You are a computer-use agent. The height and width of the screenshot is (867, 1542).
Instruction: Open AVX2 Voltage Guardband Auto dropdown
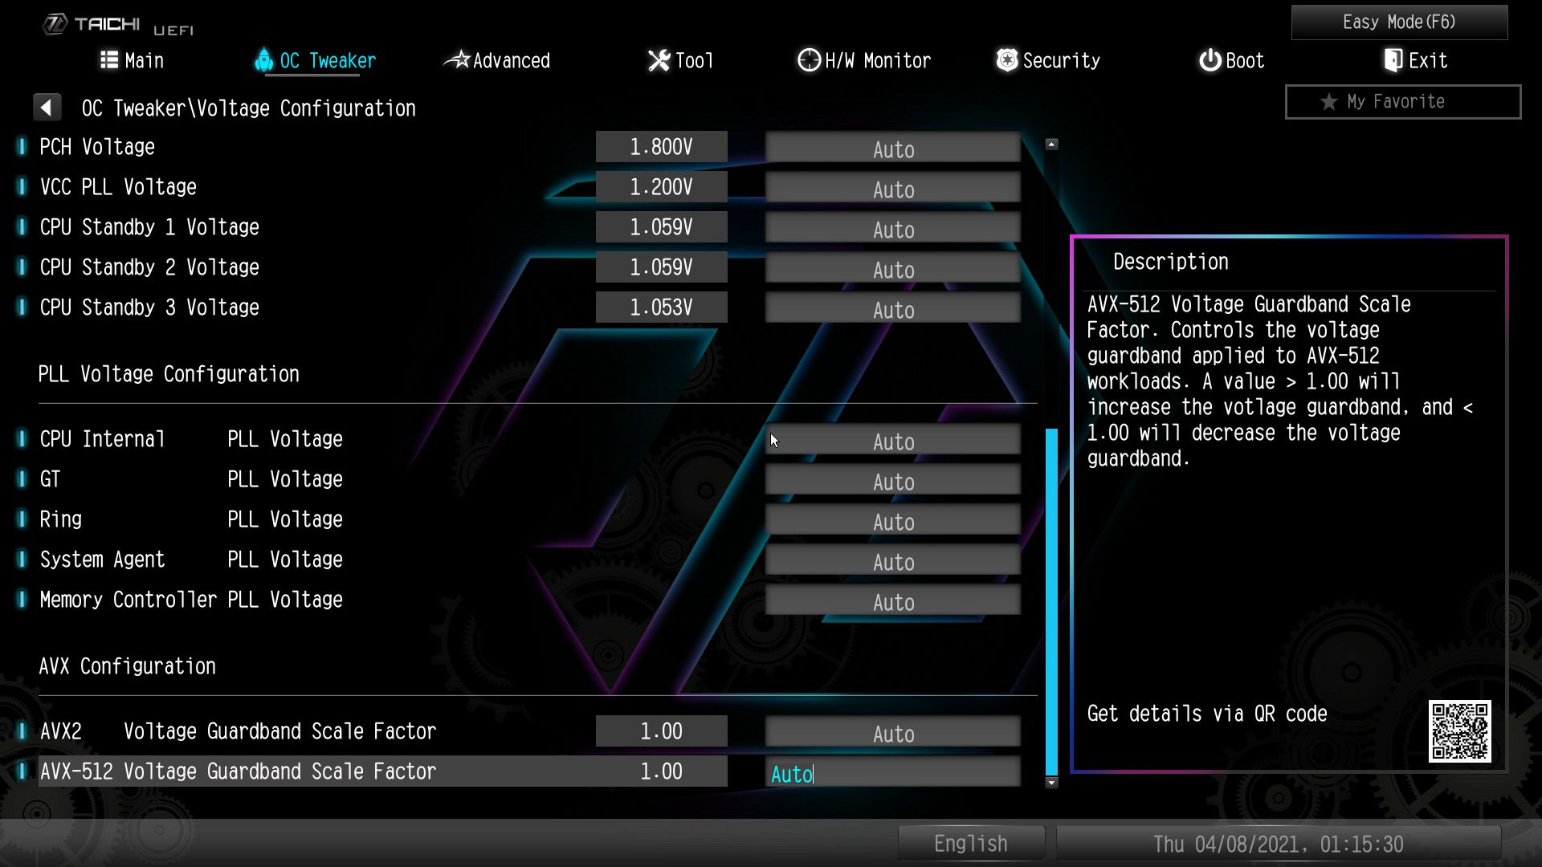(x=892, y=733)
